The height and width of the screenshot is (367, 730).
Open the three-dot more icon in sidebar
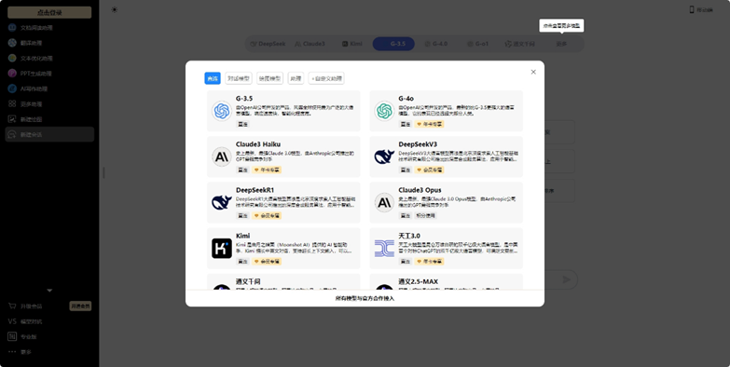[x=12, y=352]
